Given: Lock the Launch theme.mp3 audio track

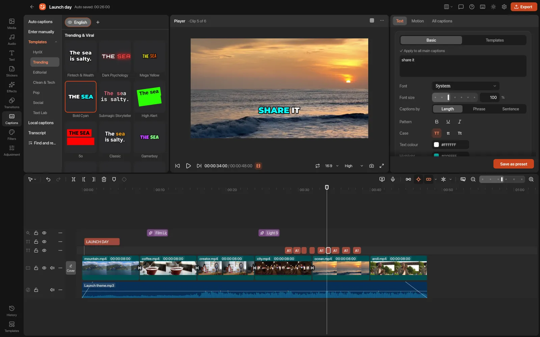Looking at the screenshot, I should [x=36, y=290].
